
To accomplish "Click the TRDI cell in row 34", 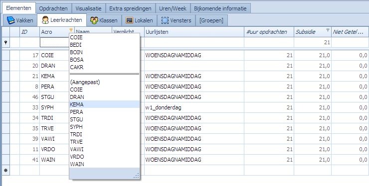I will 54,118.
